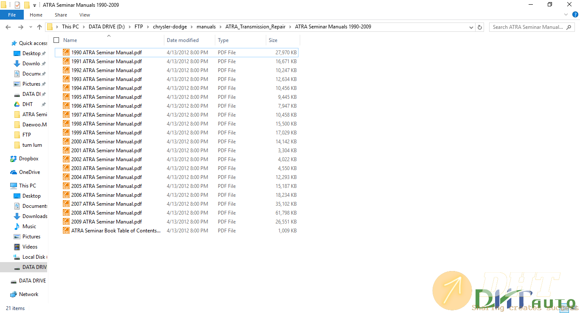Refresh the folder view
The image size is (580, 313).
pyautogui.click(x=480, y=27)
